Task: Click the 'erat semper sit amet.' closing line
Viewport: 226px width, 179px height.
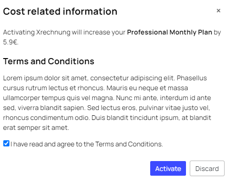Action: [36, 128]
